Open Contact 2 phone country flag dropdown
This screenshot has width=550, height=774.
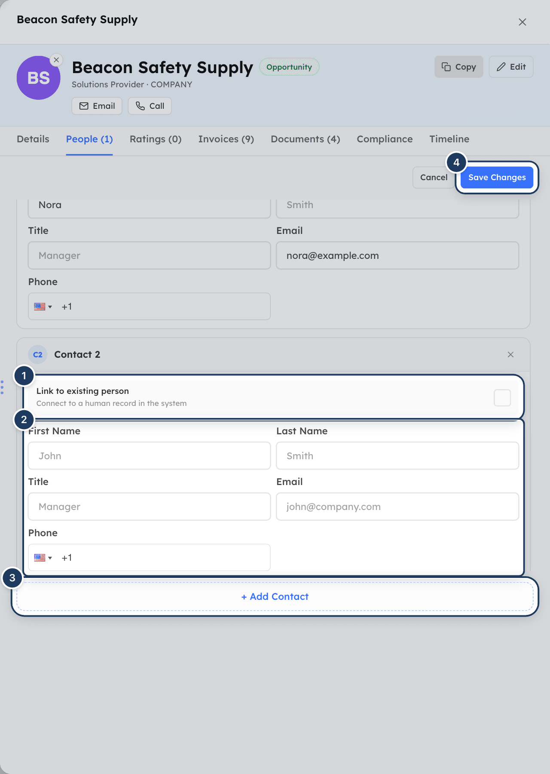pos(43,558)
